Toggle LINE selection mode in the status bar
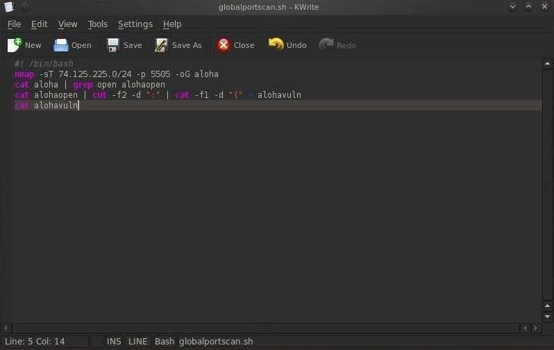The height and width of the screenshot is (350, 554). tap(137, 342)
